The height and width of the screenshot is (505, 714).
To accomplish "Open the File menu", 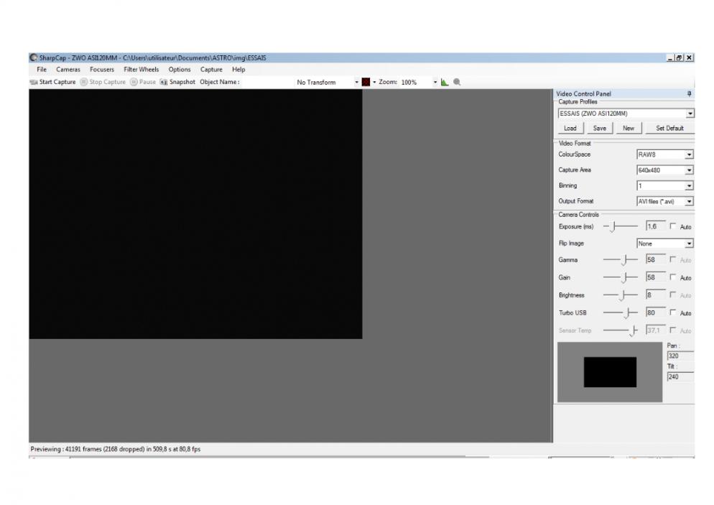I will 42,70.
